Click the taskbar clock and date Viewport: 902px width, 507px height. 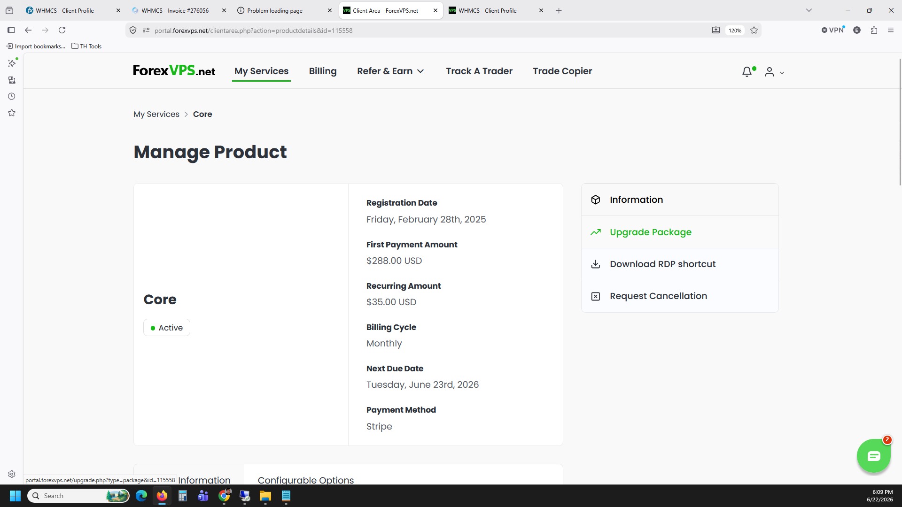(880, 496)
